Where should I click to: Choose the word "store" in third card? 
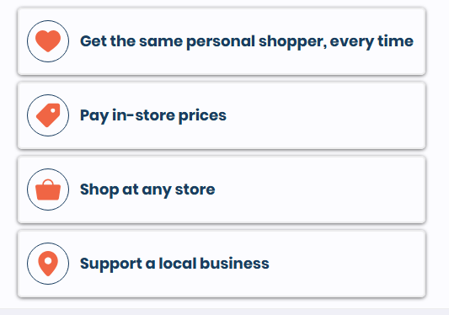click(195, 190)
